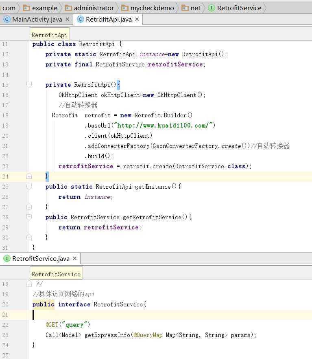Click the baseUrl string http://www.kuaidi100.com/
This screenshot has height=359, width=312.
pyautogui.click(x=163, y=126)
